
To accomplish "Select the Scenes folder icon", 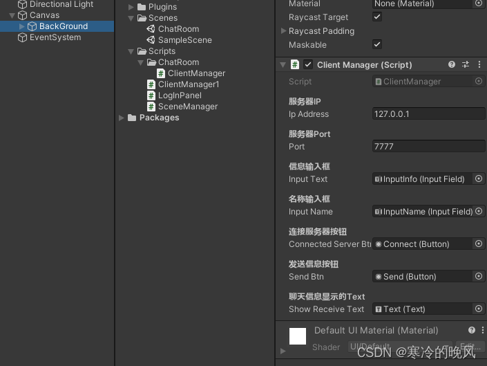I will coord(142,18).
